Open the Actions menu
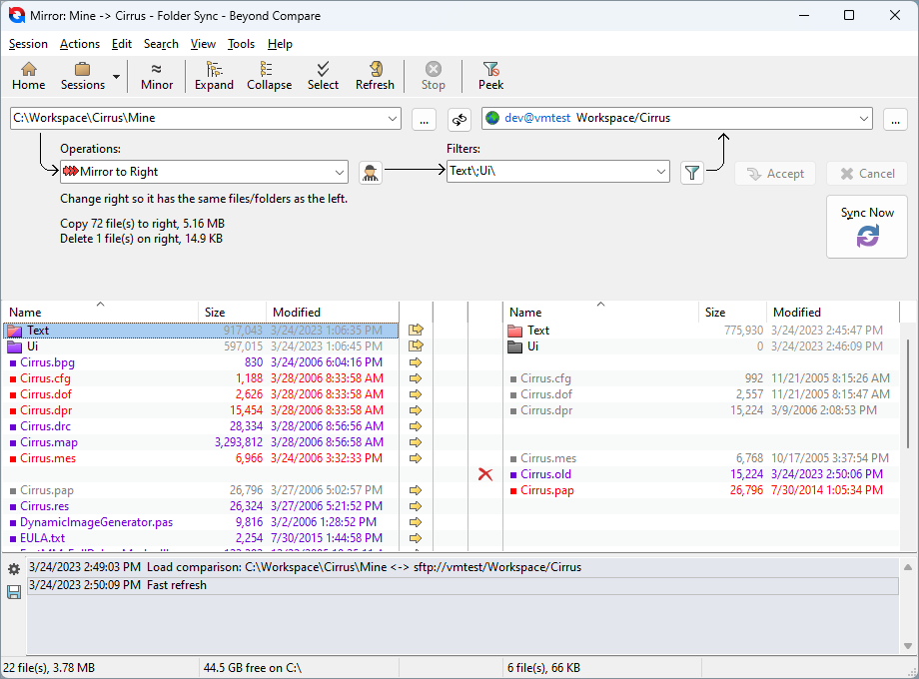 [x=80, y=43]
